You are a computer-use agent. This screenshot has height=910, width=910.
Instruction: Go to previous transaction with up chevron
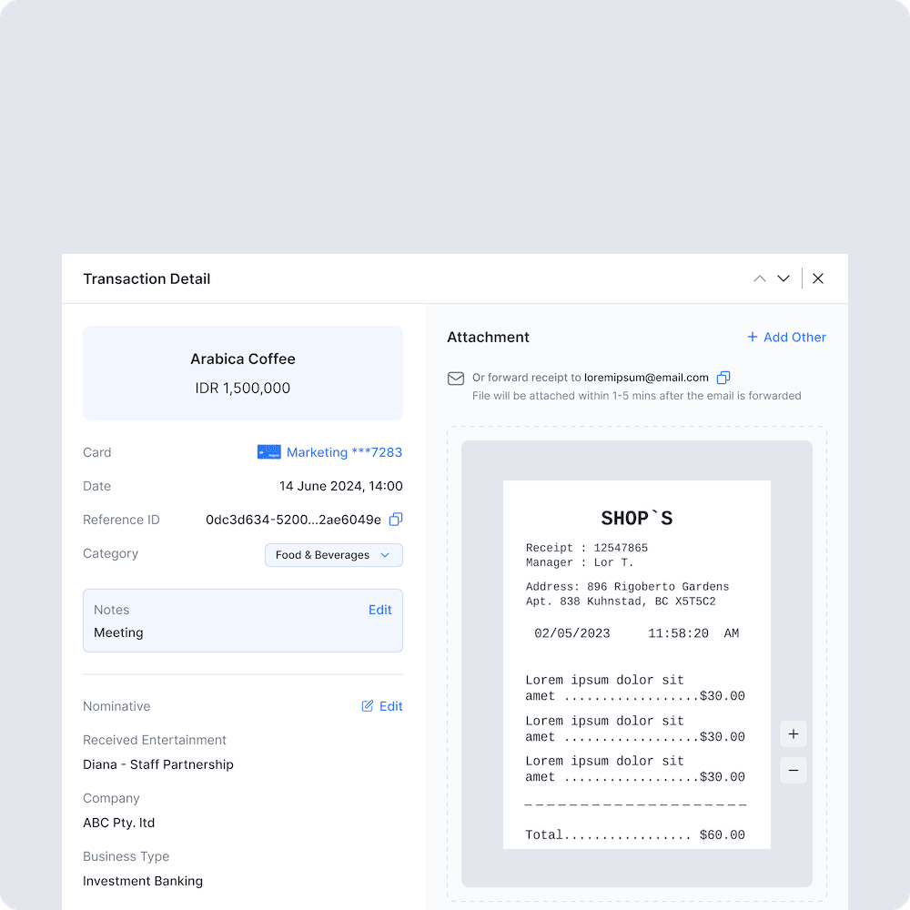coord(759,278)
